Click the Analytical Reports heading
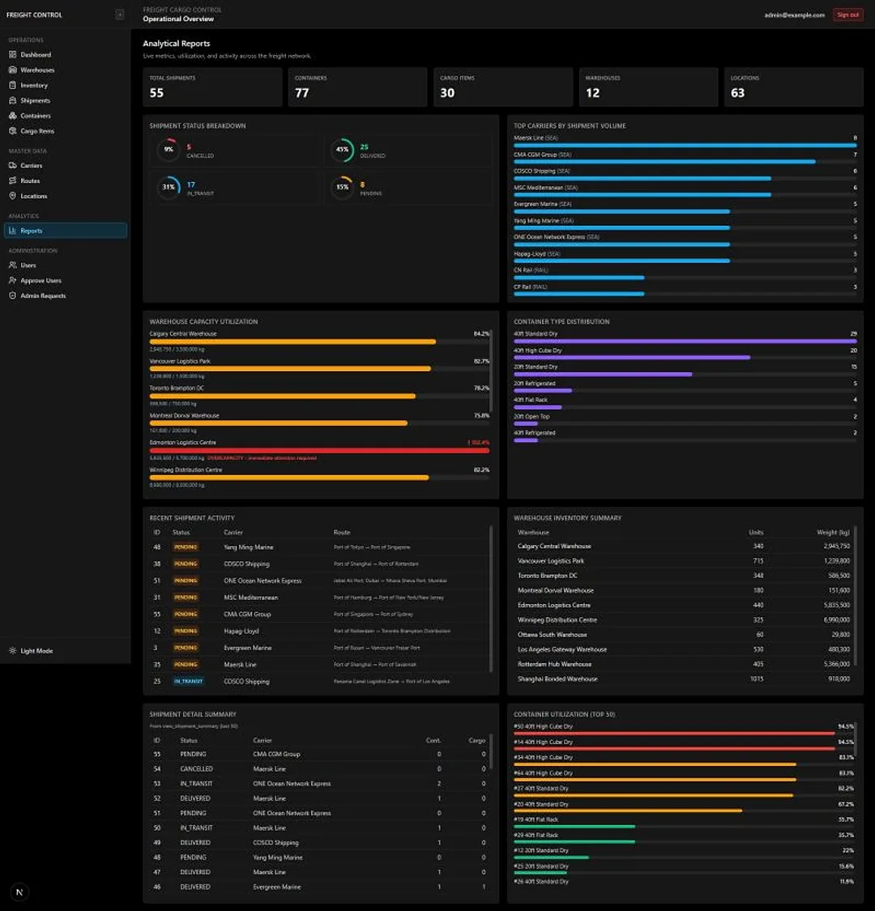875x911 pixels. [x=176, y=44]
